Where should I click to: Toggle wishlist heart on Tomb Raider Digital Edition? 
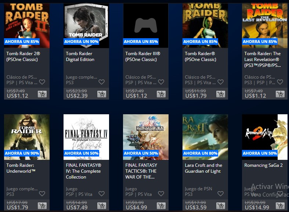coord(102,82)
